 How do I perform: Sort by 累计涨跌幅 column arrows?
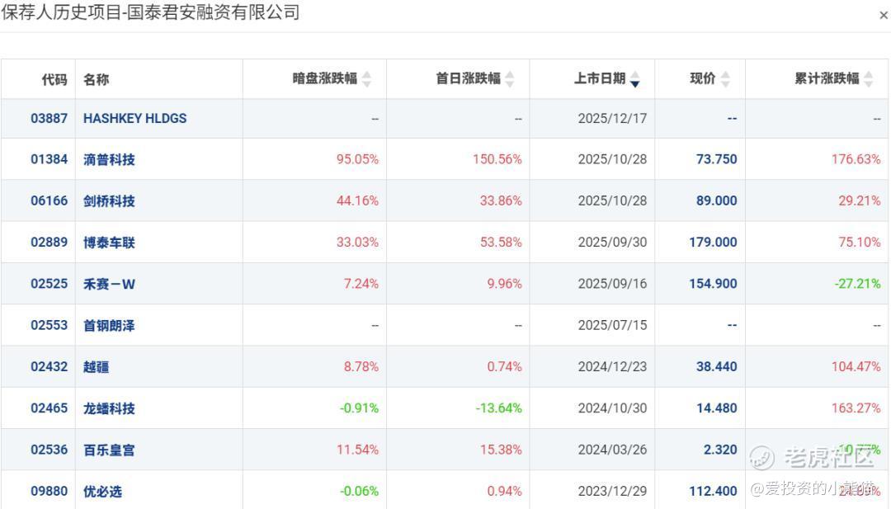[x=868, y=79]
